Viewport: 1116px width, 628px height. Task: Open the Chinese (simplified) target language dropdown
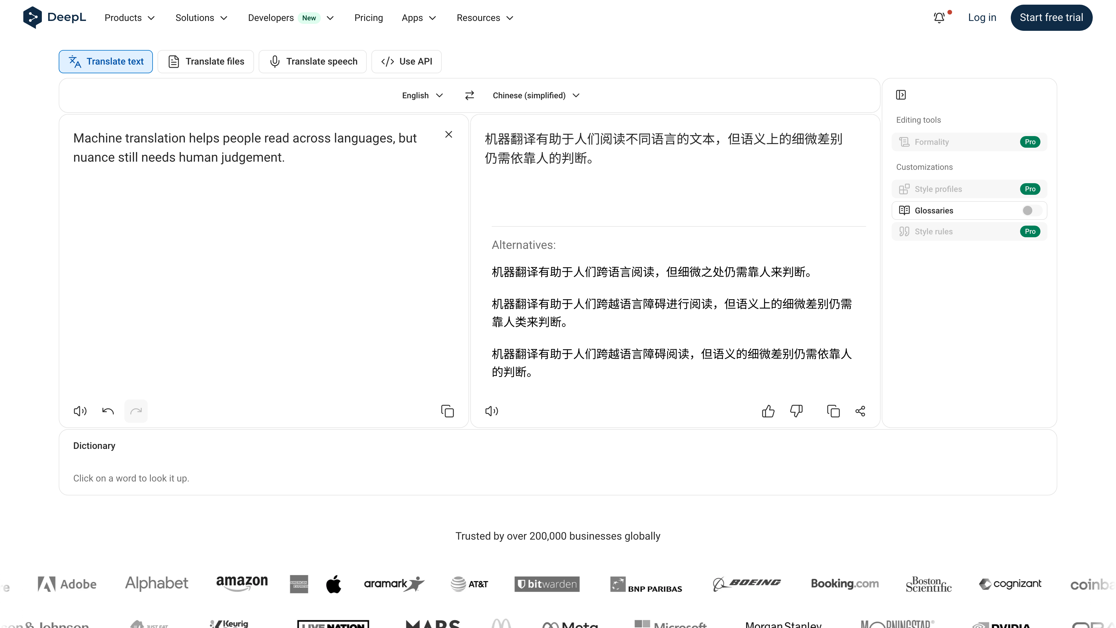point(536,95)
